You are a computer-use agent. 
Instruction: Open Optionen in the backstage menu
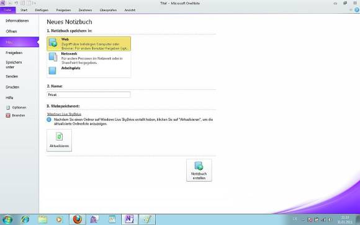16,107
